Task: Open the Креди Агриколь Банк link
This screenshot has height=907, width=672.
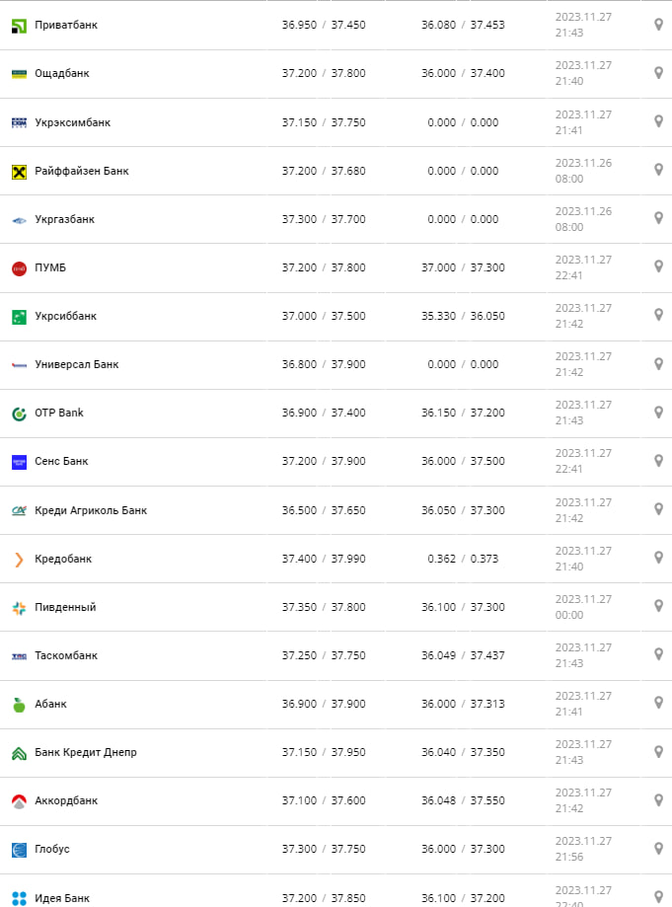Action: pyautogui.click(x=90, y=510)
